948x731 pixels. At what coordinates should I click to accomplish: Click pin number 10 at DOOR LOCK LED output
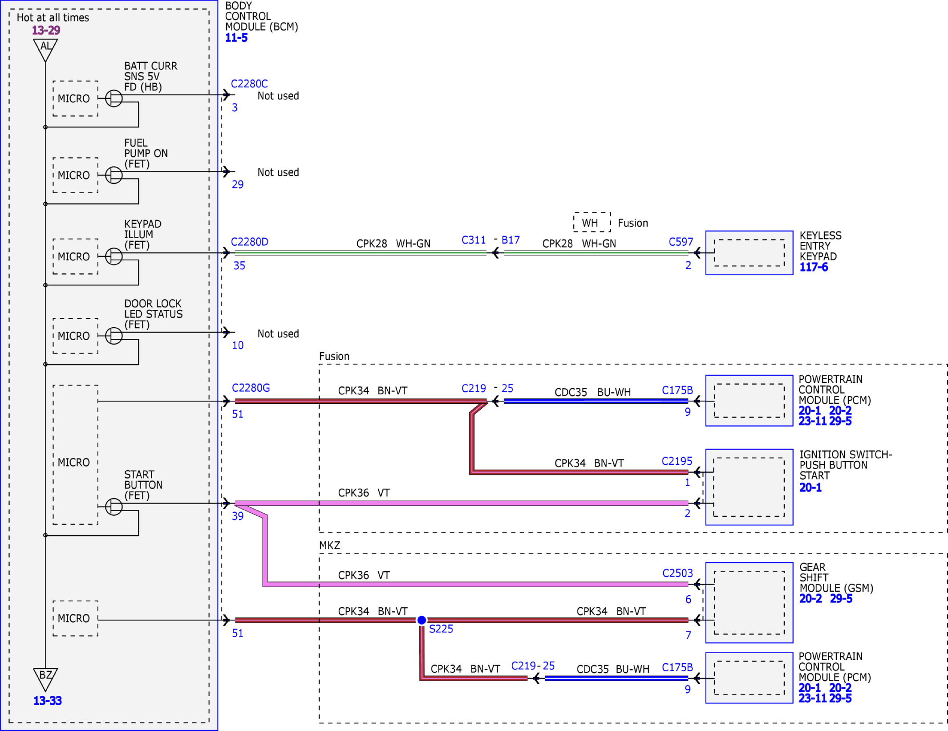point(238,345)
